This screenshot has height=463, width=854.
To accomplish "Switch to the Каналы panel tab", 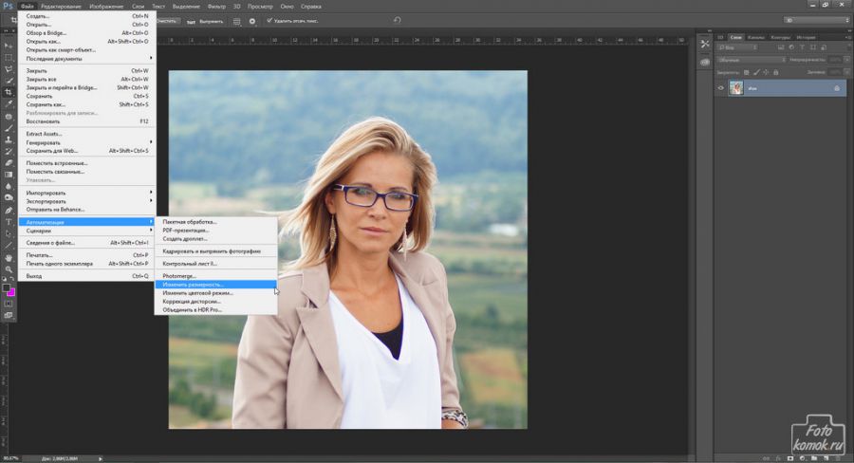I will [755, 37].
